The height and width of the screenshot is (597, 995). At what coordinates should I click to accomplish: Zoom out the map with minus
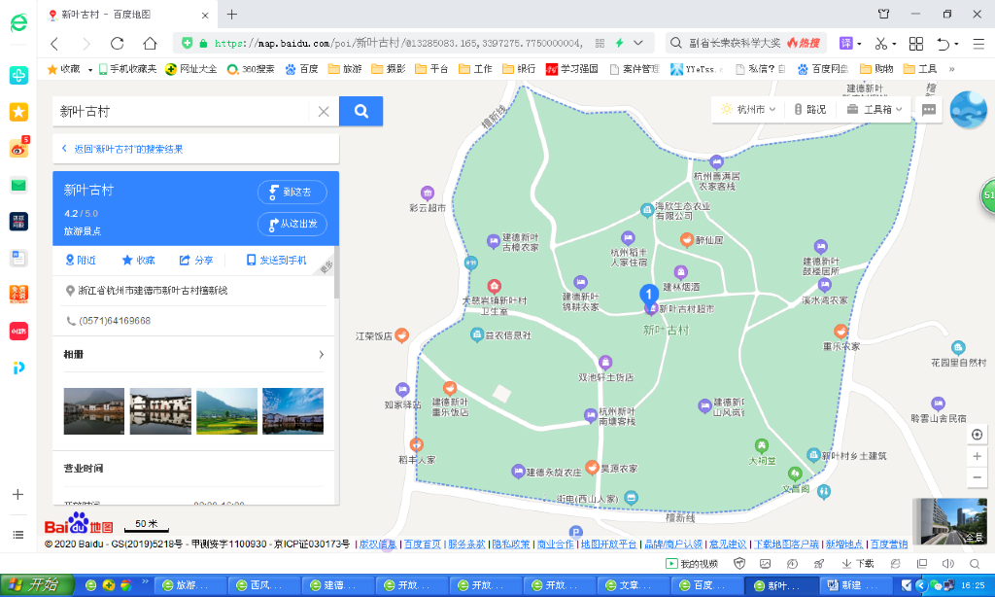pyautogui.click(x=978, y=477)
